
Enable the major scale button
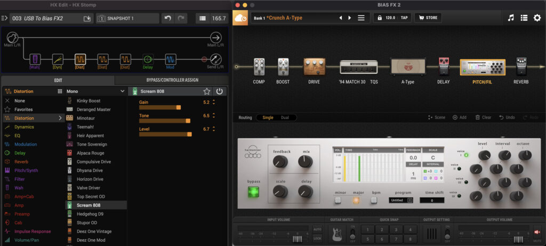pos(356,200)
